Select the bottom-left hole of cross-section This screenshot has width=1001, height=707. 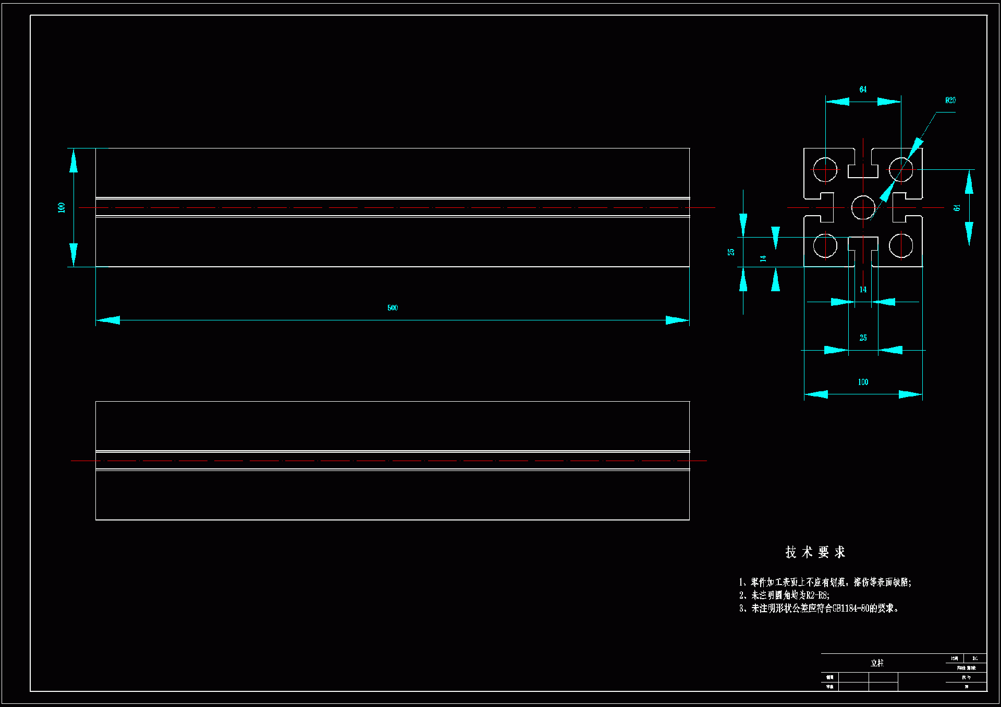coord(825,245)
